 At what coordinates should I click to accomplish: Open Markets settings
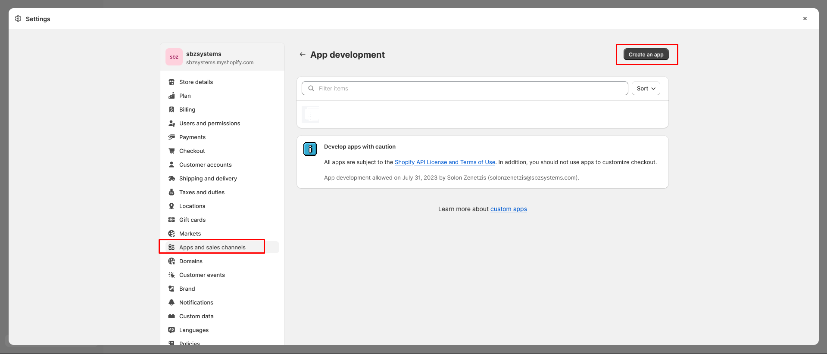click(222, 233)
